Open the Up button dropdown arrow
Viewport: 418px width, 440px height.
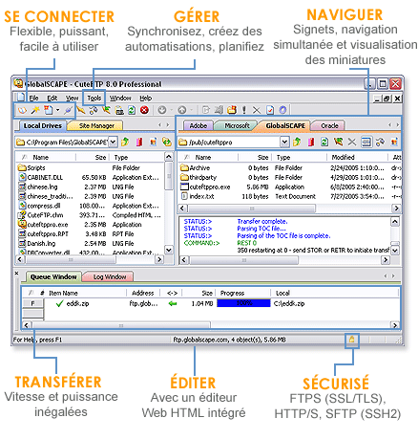point(191,110)
